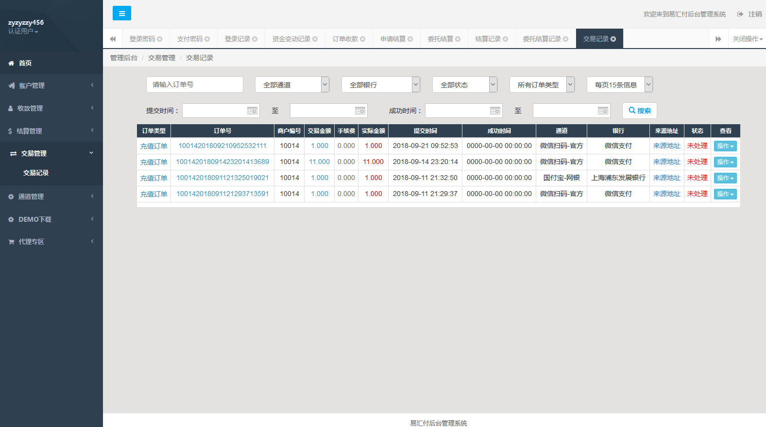The width and height of the screenshot is (766, 427).
Task: Open calendar picker for 提交时间 start date
Action: click(252, 111)
